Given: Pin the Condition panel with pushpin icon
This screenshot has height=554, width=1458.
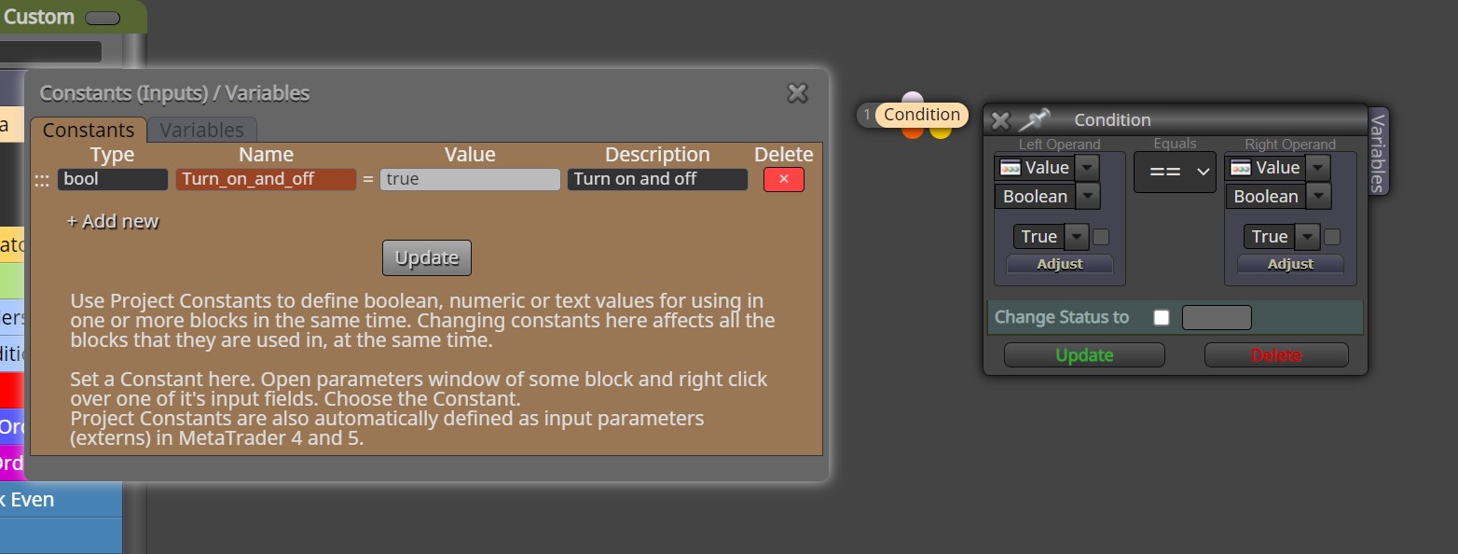Looking at the screenshot, I should coord(1034,120).
